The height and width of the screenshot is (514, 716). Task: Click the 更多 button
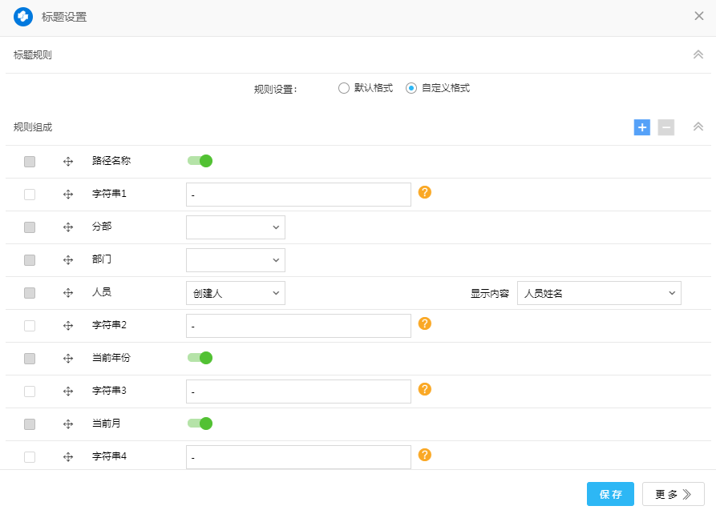click(673, 494)
